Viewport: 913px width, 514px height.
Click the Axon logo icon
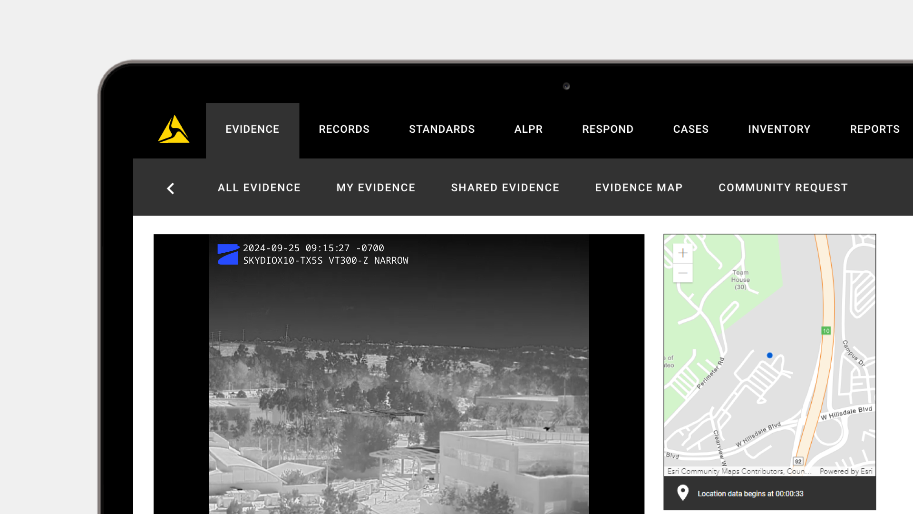(x=173, y=130)
